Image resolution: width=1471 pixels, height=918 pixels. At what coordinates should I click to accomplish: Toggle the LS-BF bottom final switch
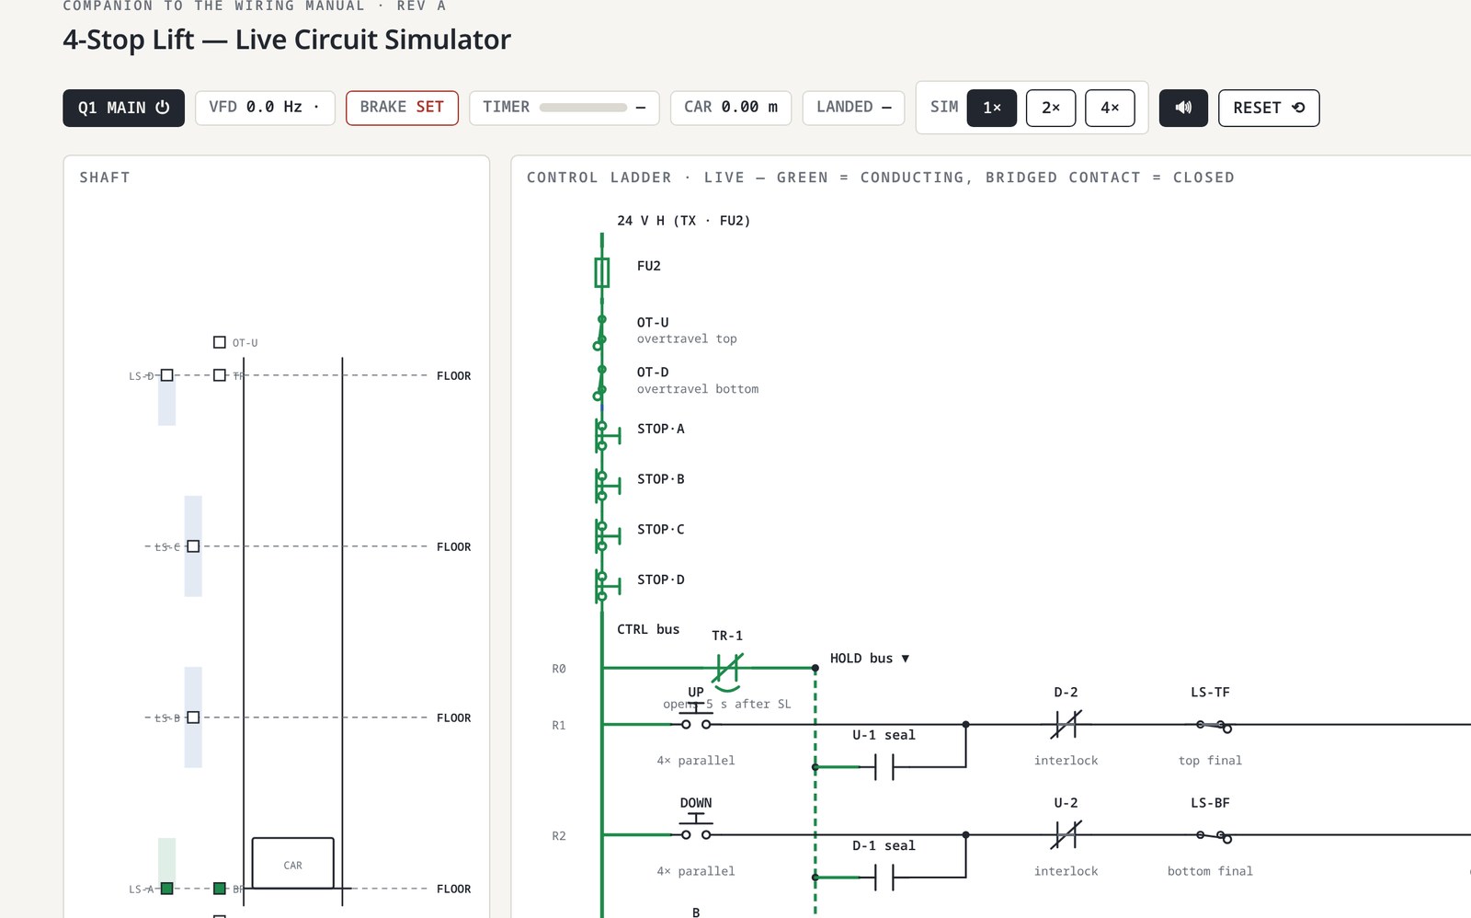point(1214,836)
